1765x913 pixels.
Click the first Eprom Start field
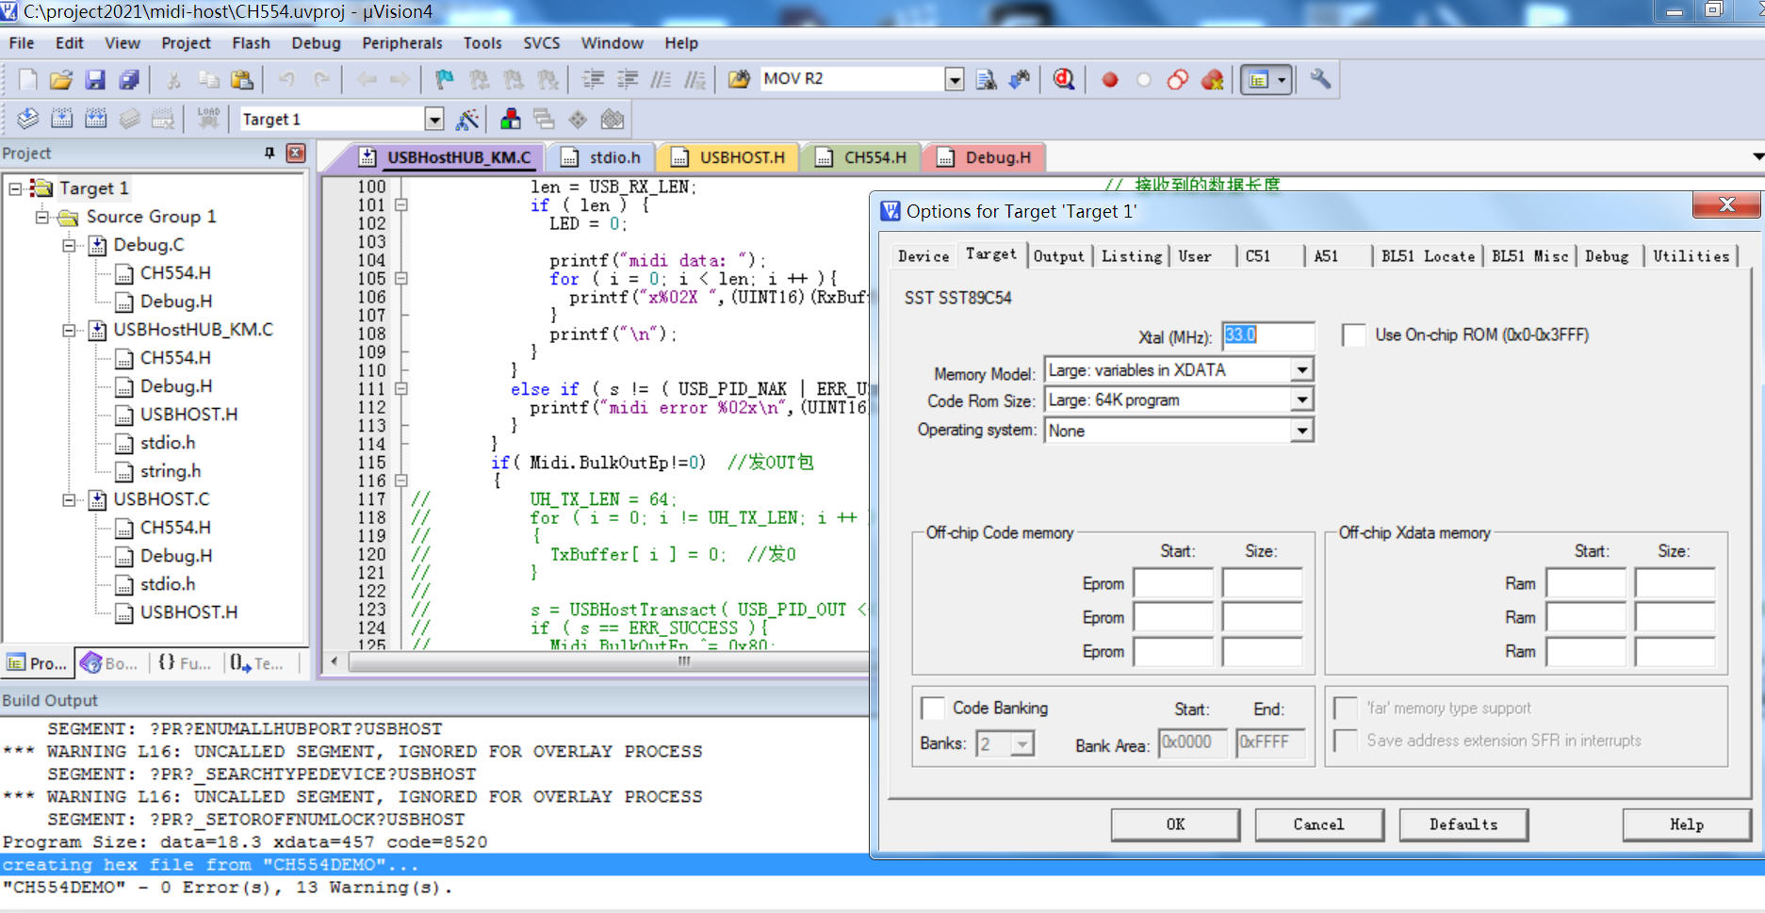coord(1173,583)
